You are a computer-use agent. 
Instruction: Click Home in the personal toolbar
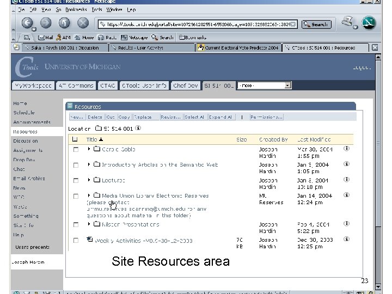point(84,38)
